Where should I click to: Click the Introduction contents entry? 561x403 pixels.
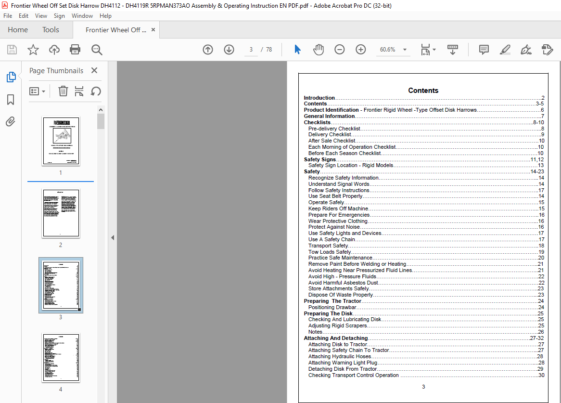pyautogui.click(x=424, y=98)
